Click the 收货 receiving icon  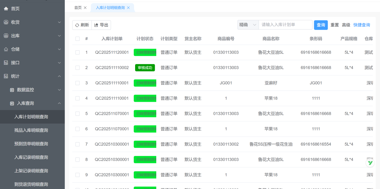coord(6,22)
